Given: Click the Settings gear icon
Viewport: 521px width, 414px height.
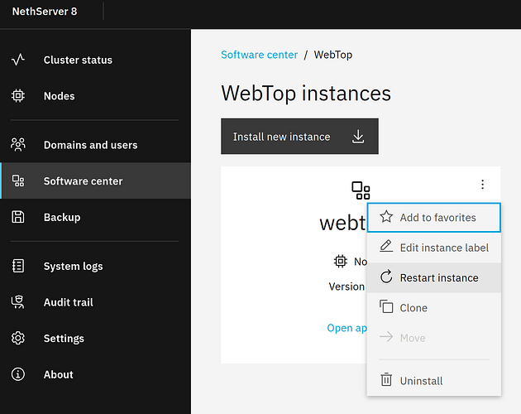Looking at the screenshot, I should pyautogui.click(x=18, y=339).
